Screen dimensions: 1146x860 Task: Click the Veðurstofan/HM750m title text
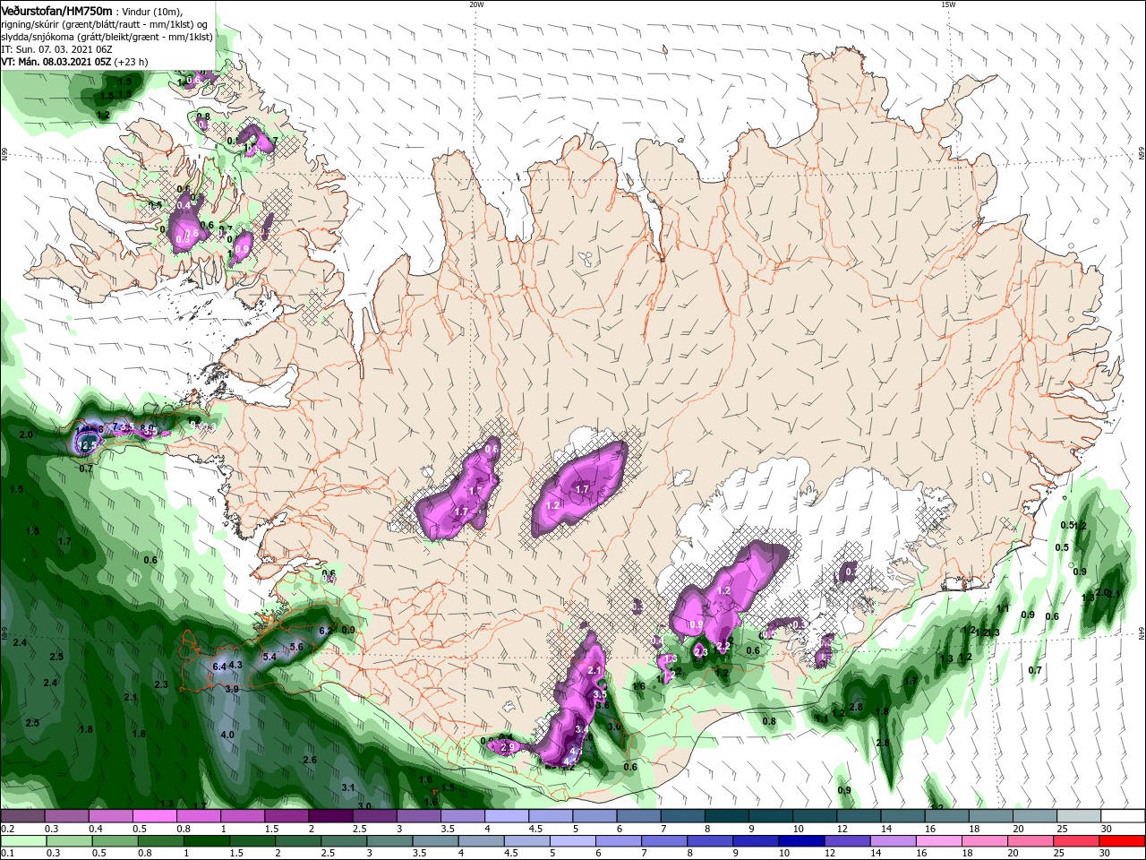tap(56, 11)
